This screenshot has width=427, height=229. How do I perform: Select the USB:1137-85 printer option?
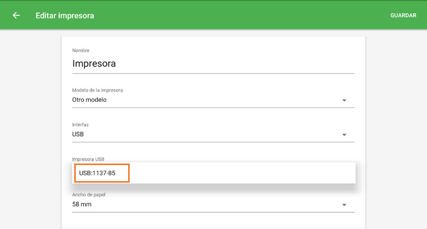point(101,173)
